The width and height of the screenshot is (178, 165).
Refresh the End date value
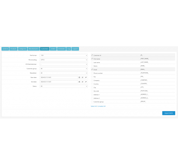point(83,82)
